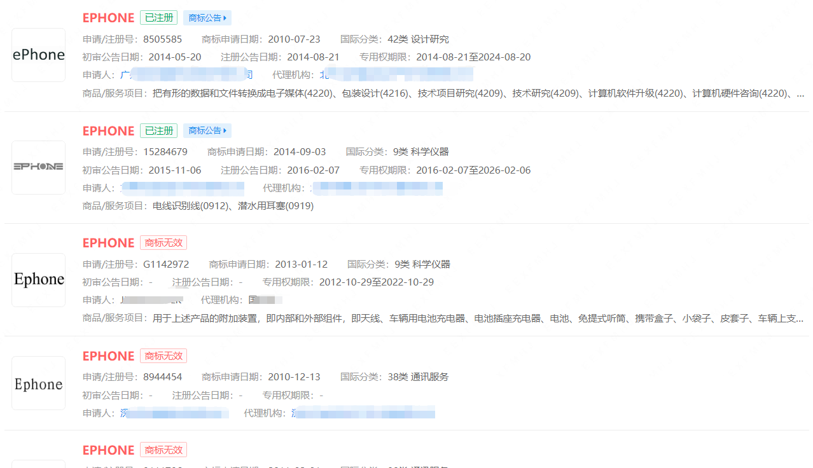
Task: Click the 商标无效 badge on trademark 8944454
Action: point(163,356)
